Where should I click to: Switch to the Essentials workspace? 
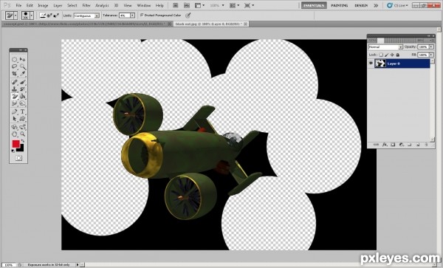314,5
